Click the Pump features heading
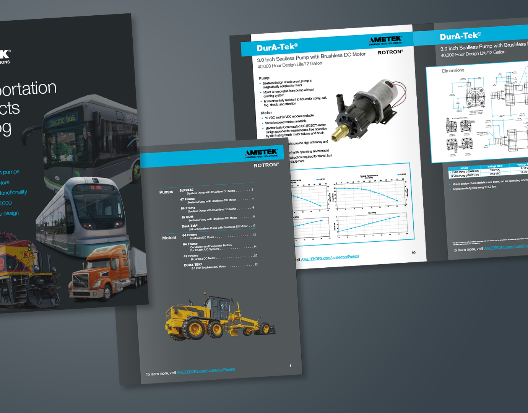Image resolution: width=528 pixels, height=413 pixels. pos(264,78)
